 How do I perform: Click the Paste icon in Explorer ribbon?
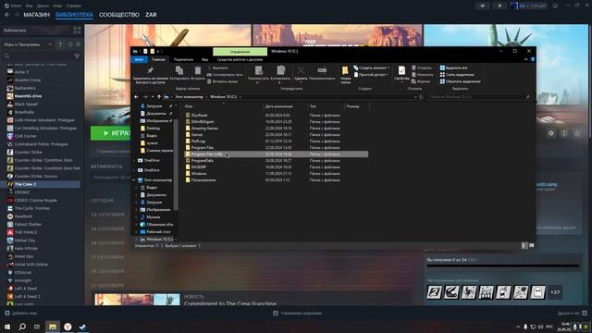click(x=198, y=70)
